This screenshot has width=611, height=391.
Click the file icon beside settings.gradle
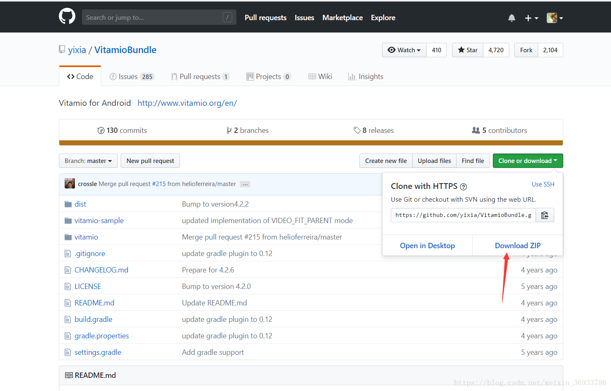coord(68,352)
